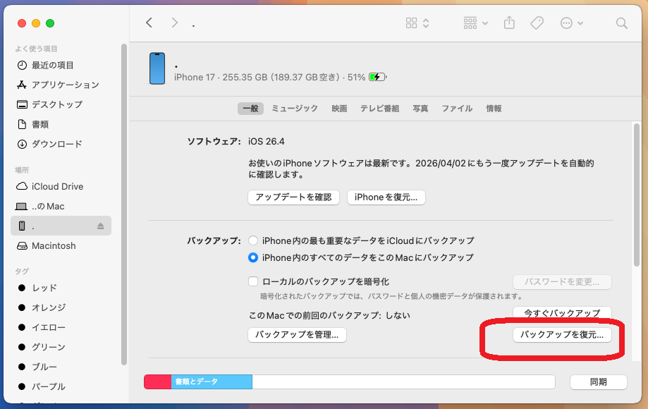Switch to the 写真 tab

420,109
